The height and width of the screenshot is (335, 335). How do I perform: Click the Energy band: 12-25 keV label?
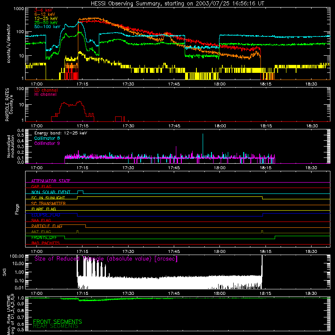click(61, 133)
